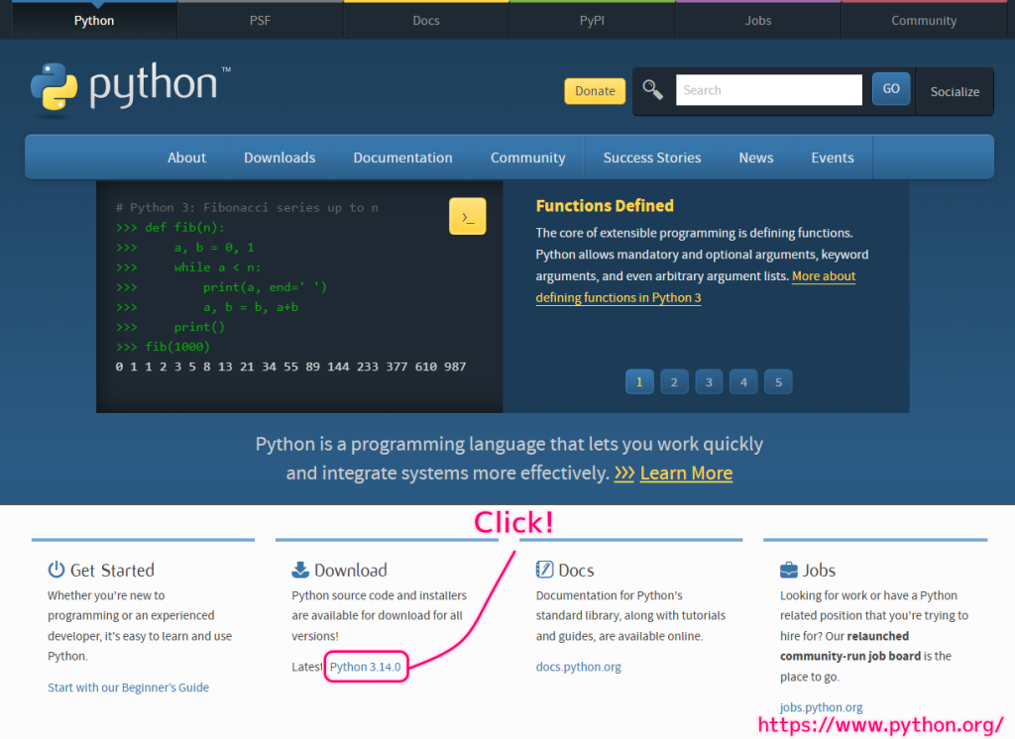Click the search magnifier icon
1015x739 pixels.
click(x=652, y=89)
